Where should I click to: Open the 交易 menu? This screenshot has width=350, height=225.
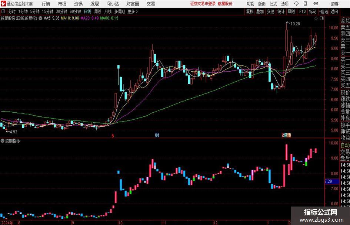tap(151, 4)
